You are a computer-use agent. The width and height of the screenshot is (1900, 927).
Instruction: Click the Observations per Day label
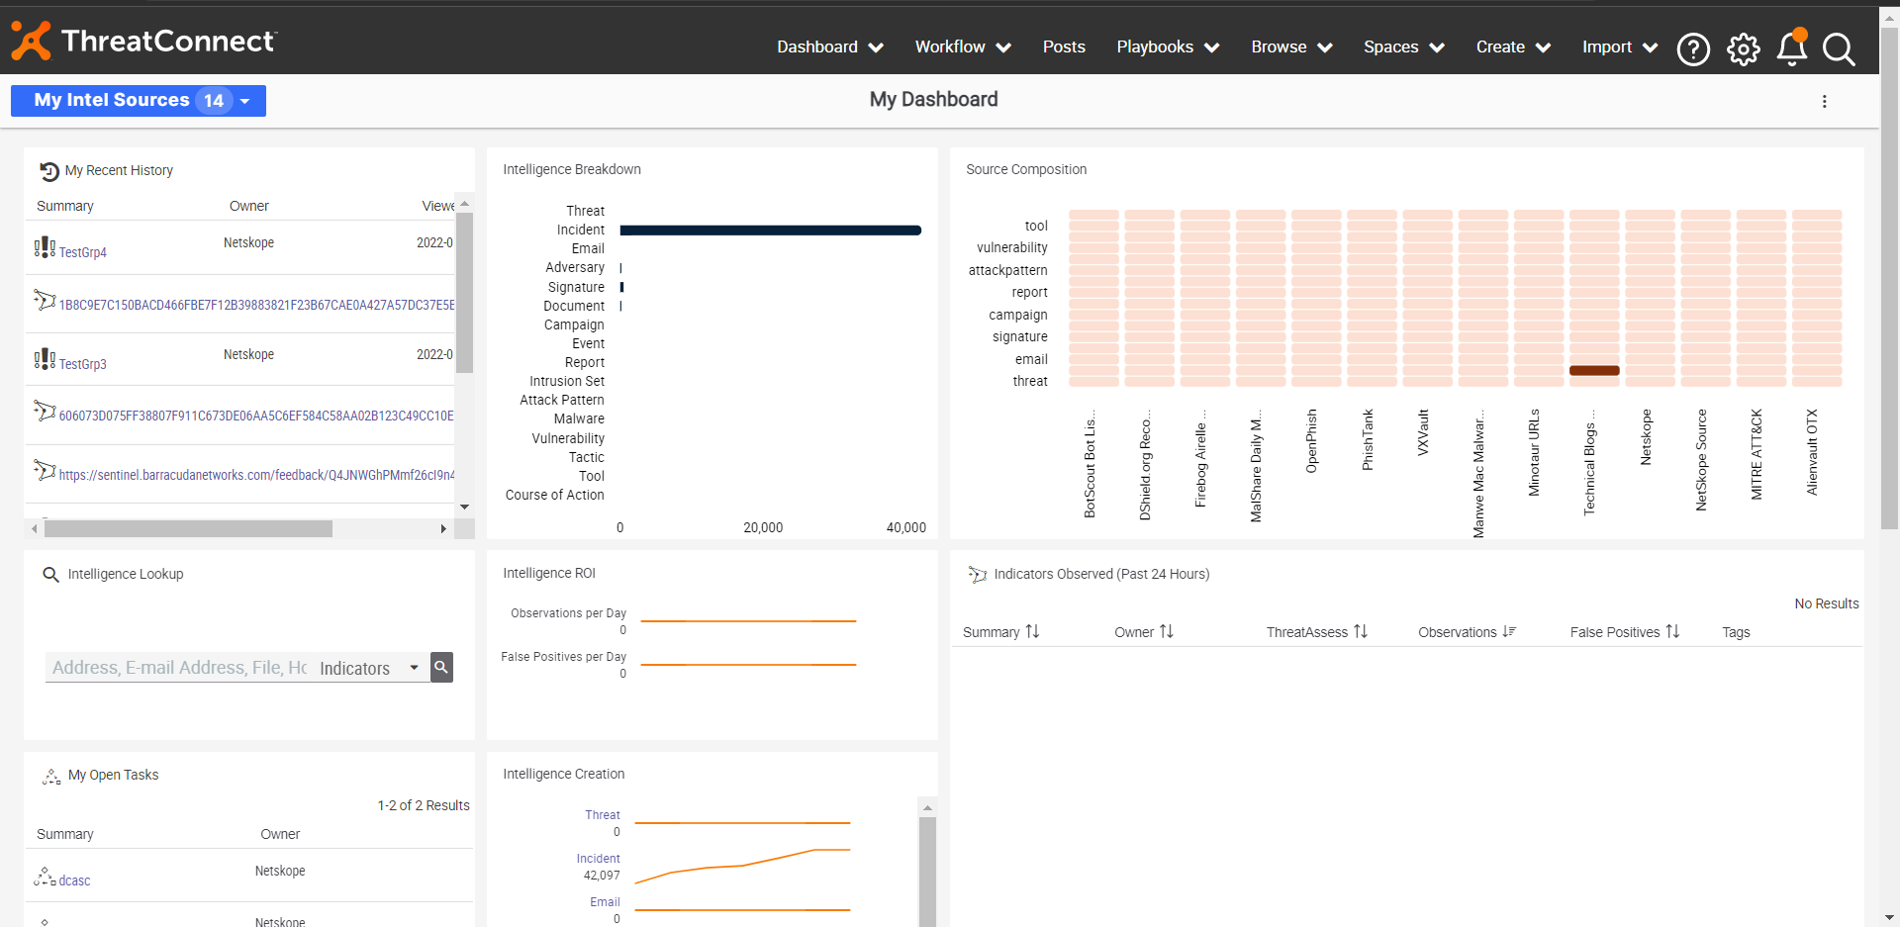click(568, 614)
